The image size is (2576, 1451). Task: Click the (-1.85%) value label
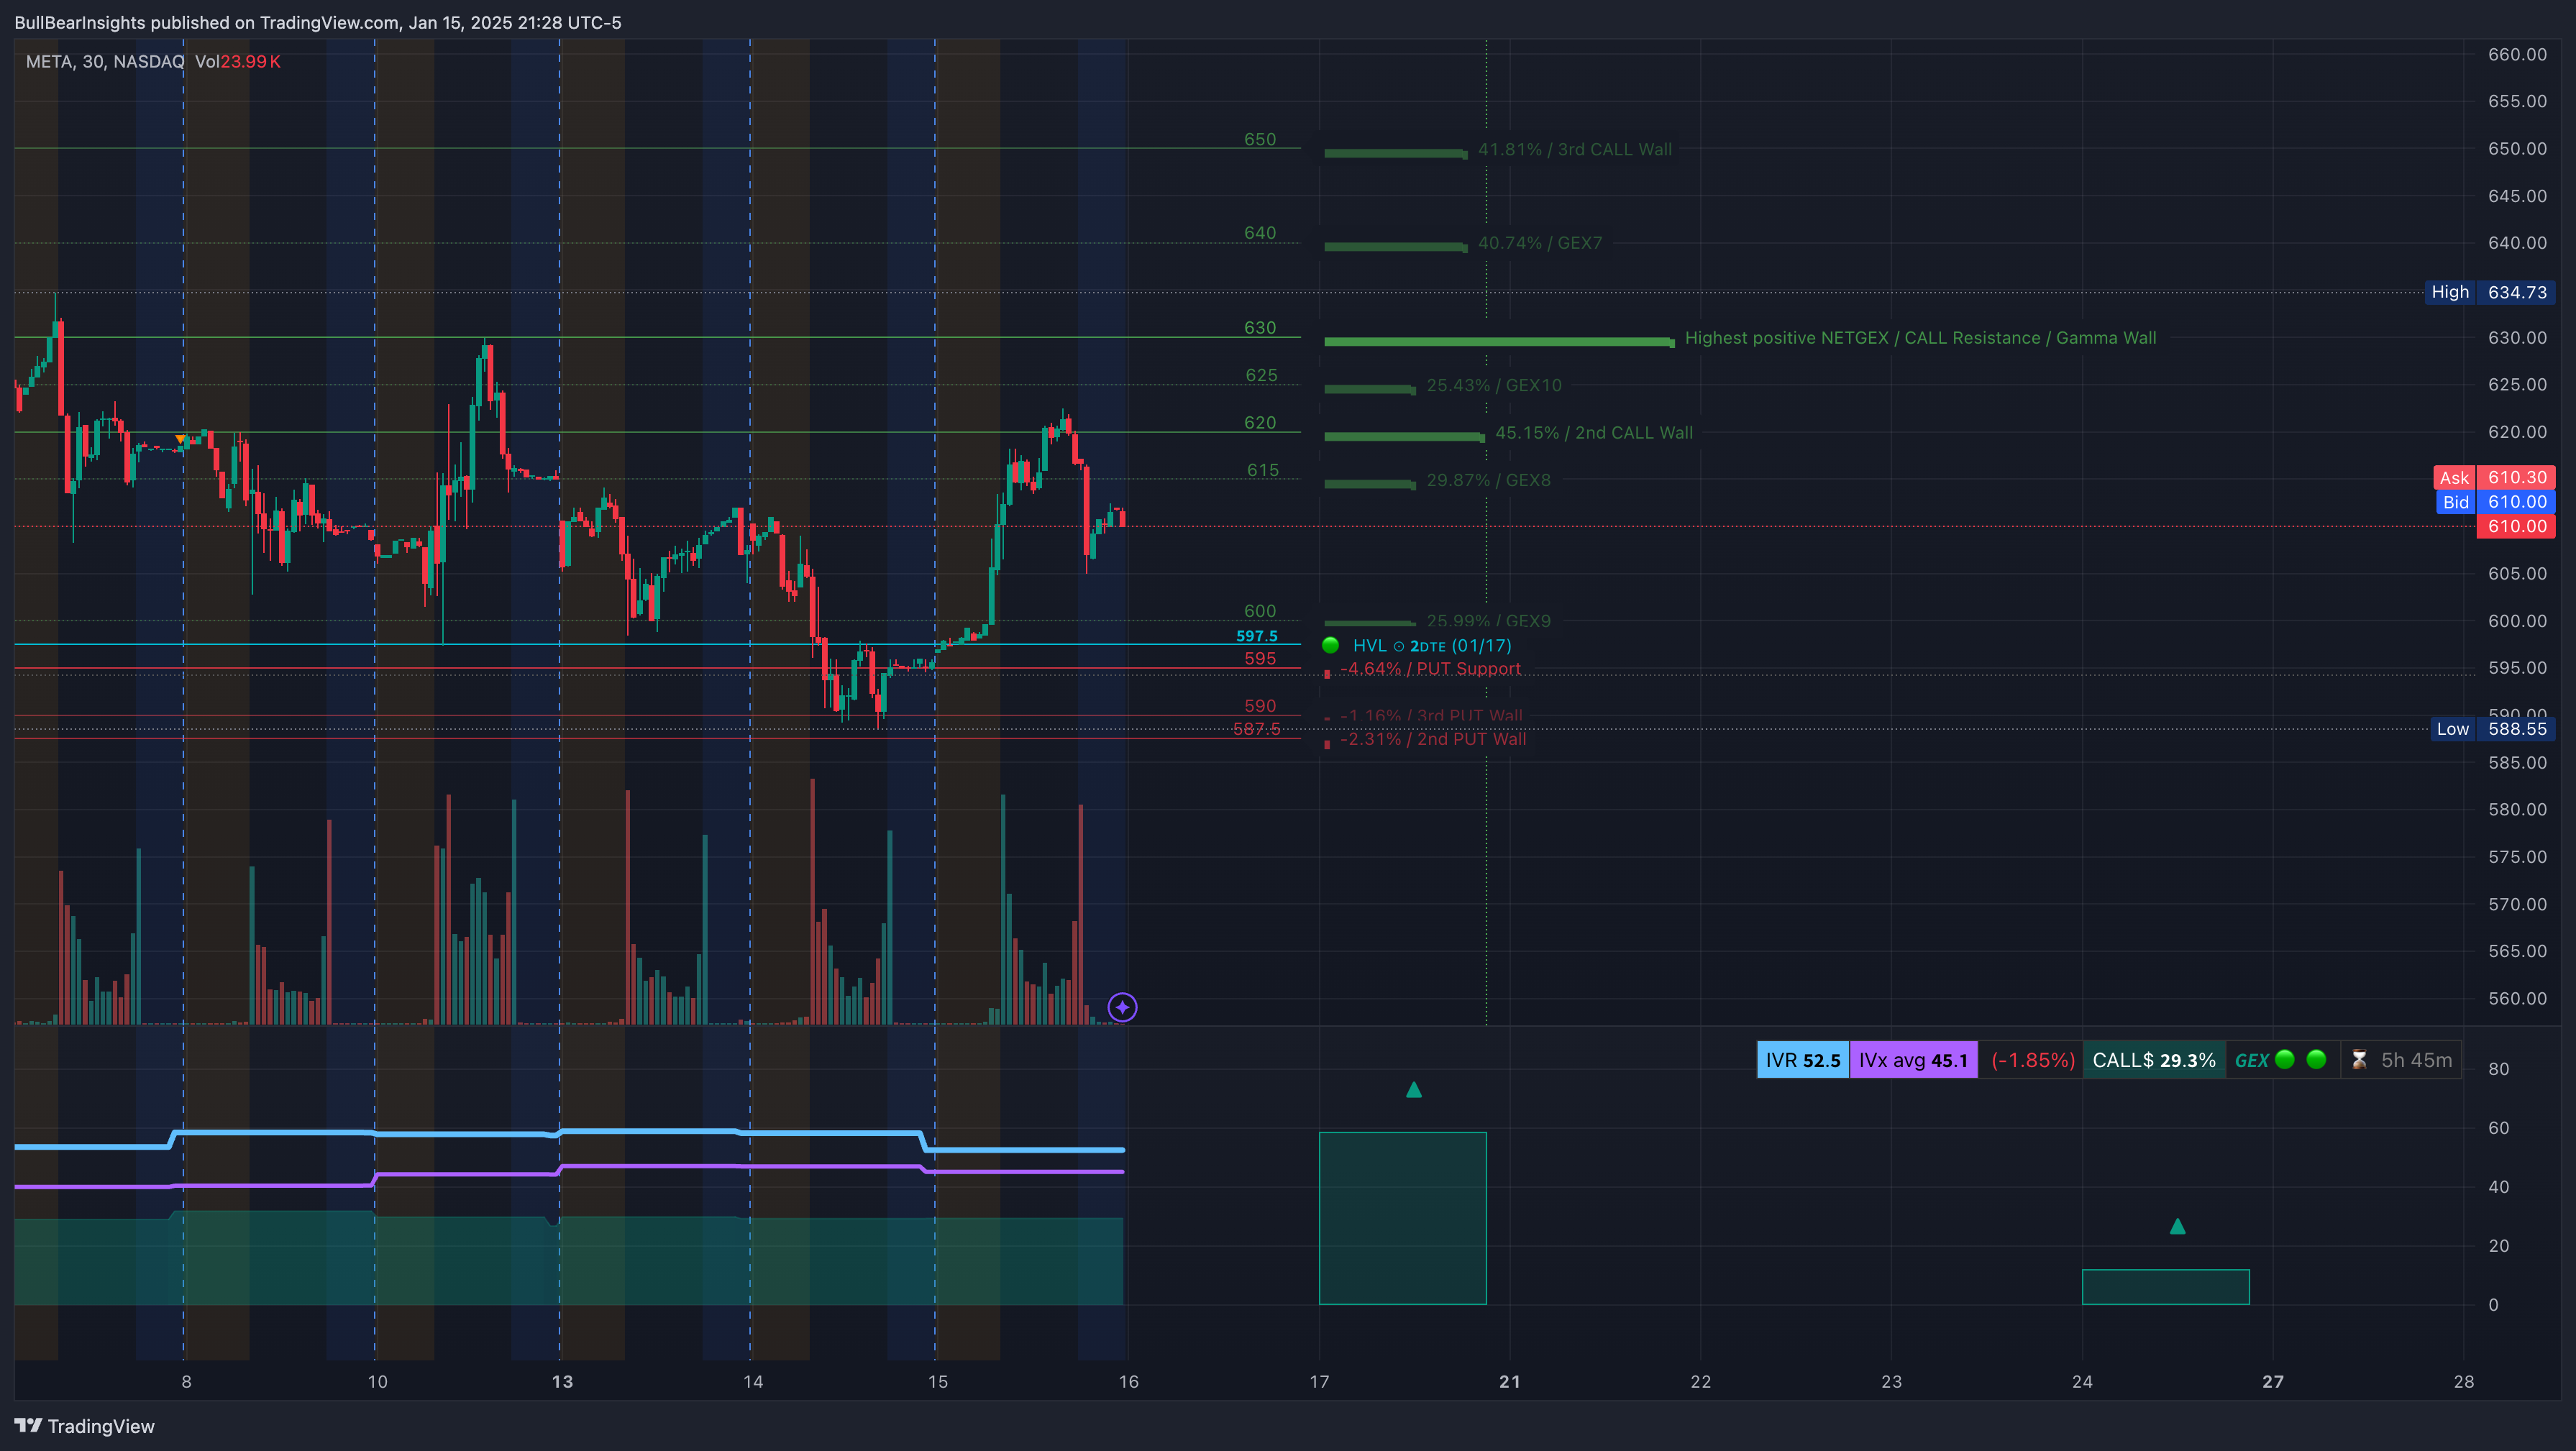2032,1060
